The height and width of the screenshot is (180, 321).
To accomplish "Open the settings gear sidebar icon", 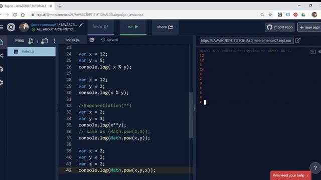I will pos(2,82).
